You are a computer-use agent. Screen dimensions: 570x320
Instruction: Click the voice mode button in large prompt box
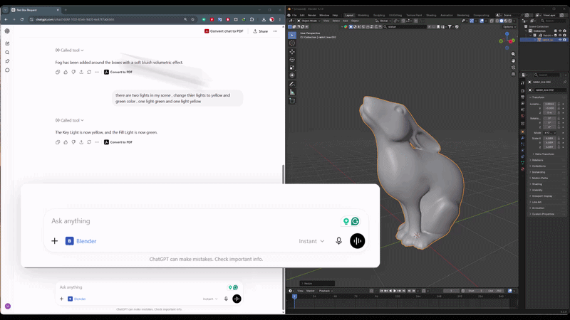click(x=358, y=241)
